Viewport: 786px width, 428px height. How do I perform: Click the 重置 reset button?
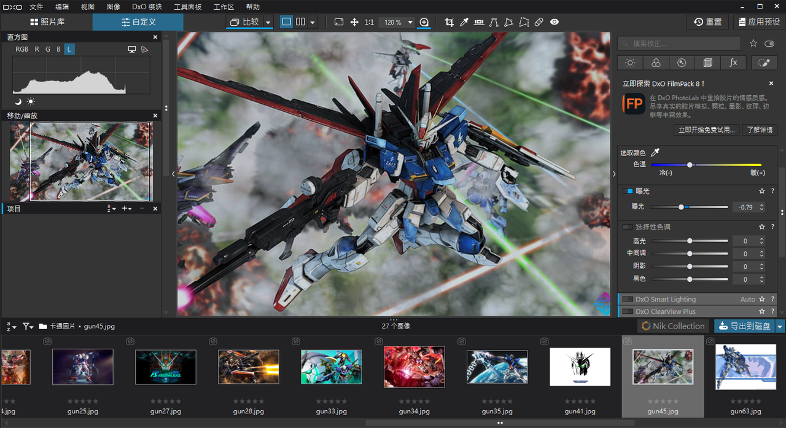coord(707,22)
